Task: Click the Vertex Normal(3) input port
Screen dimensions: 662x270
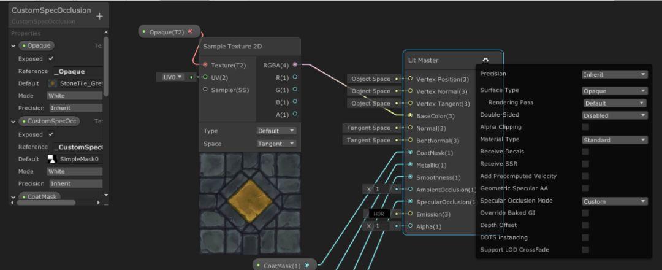Action: [x=410, y=91]
